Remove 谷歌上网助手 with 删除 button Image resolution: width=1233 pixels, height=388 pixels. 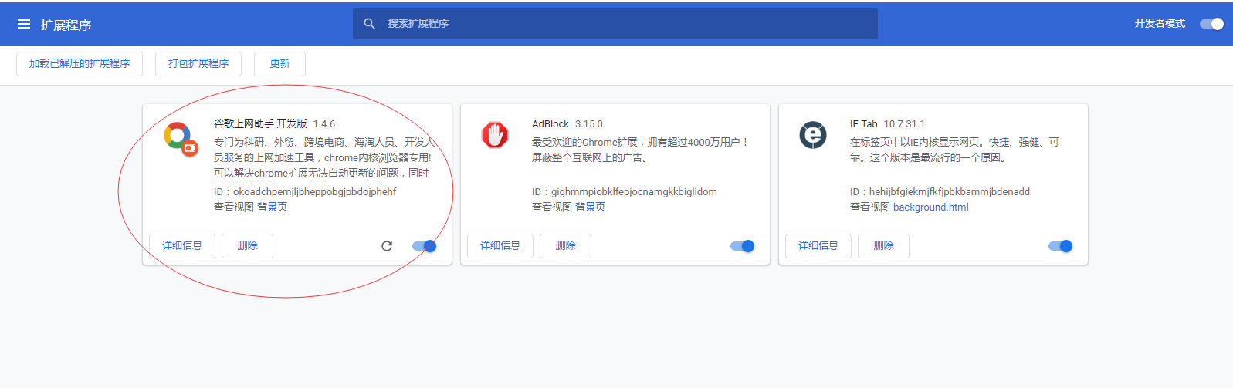247,246
